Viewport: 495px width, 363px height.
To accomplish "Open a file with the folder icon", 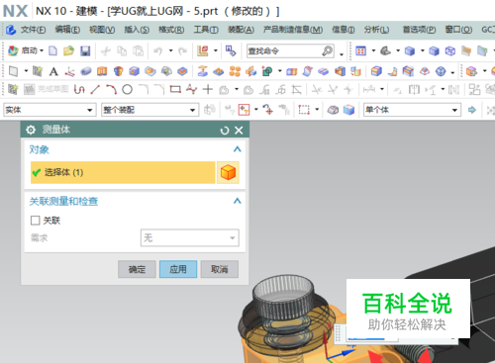I will pyautogui.click(x=68, y=50).
